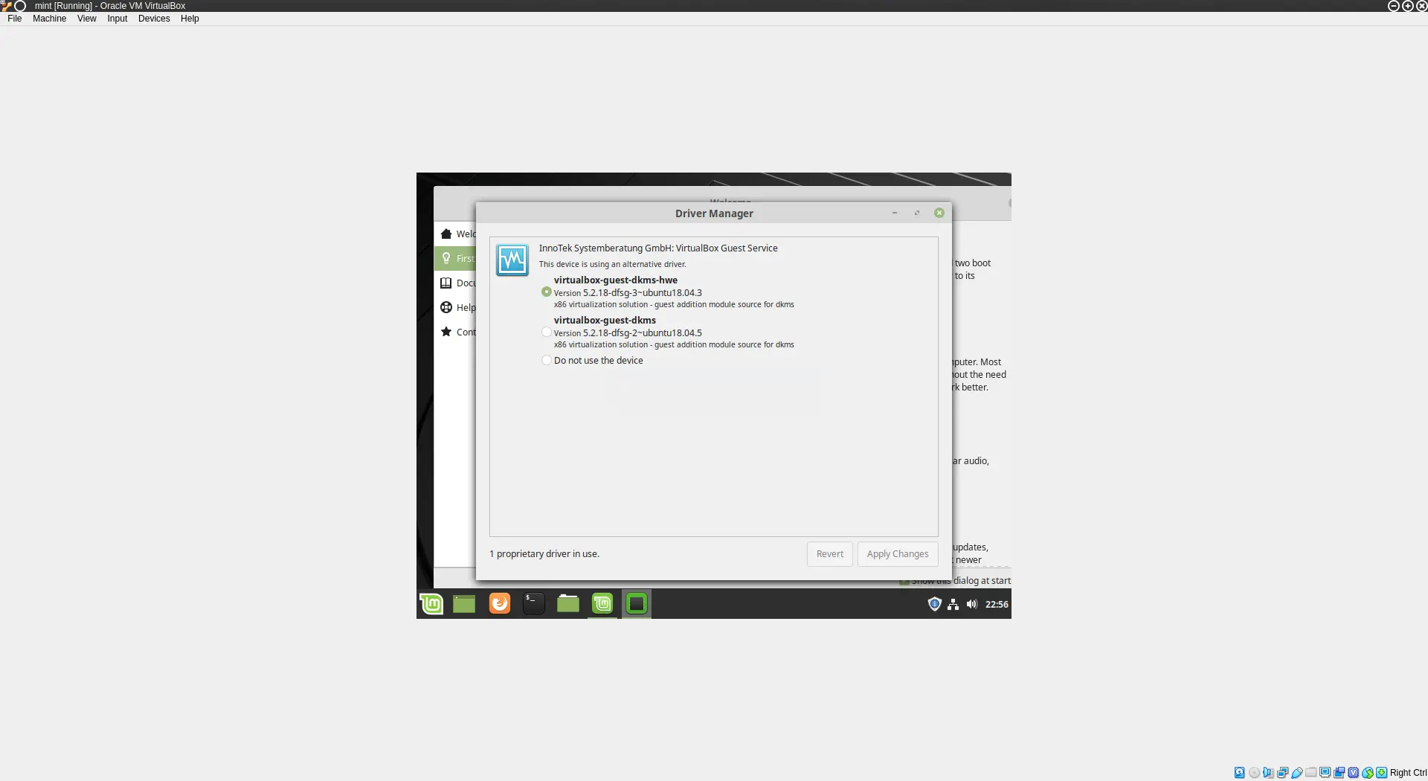
Task: Open the VirtualBox File menu
Action: [15, 19]
